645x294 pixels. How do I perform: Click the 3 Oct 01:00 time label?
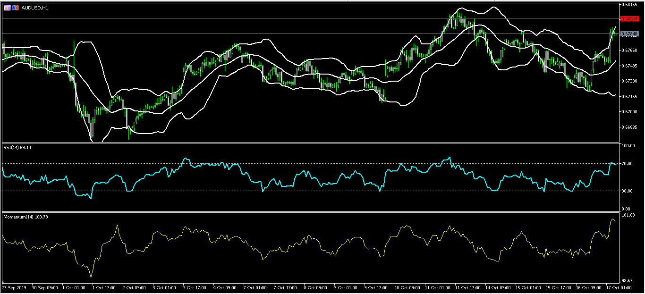[x=165, y=287]
